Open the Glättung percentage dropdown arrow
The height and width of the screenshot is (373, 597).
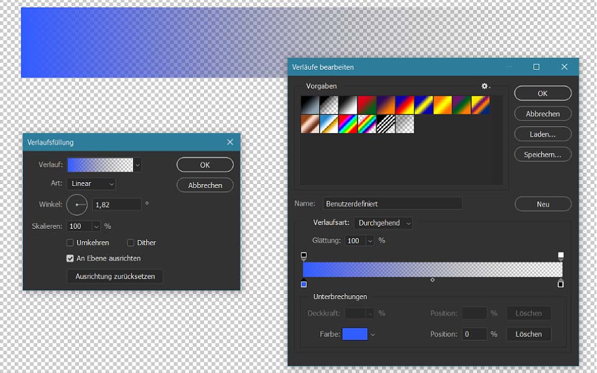[370, 241]
